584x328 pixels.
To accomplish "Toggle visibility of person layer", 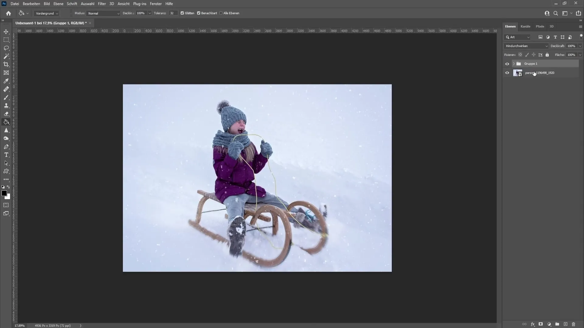I will coord(507,73).
